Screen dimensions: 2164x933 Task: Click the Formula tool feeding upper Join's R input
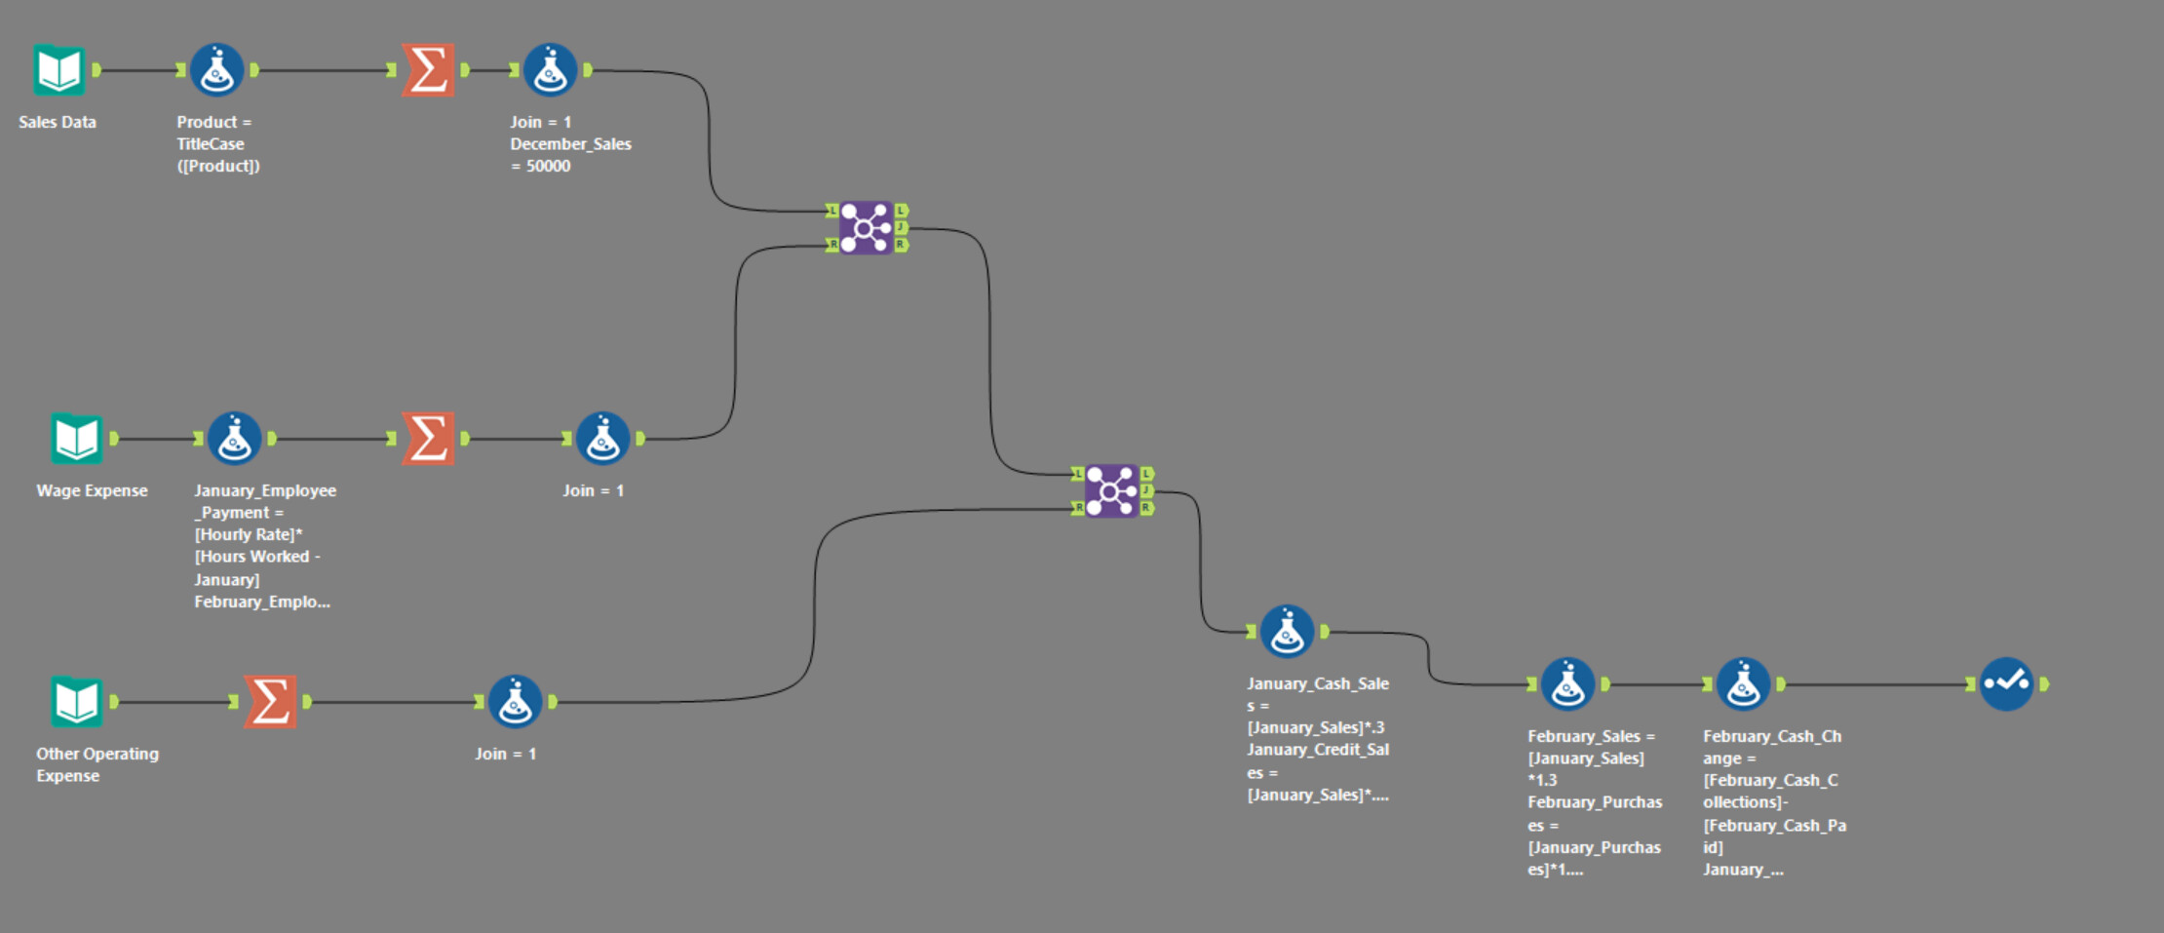(x=602, y=439)
